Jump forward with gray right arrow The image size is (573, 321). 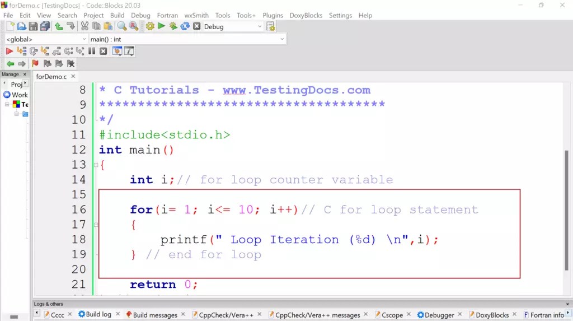point(22,64)
